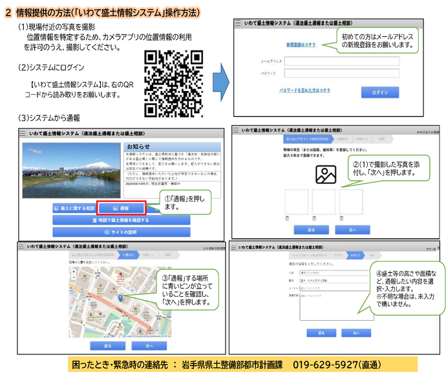Focus the メールアドレス input field
The image size is (446, 373).
[342, 61]
